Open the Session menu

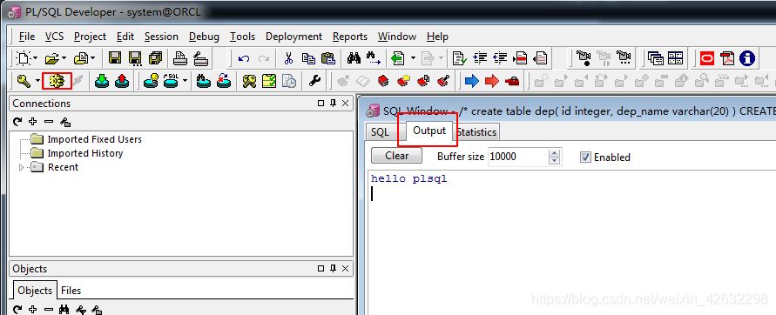coord(161,37)
